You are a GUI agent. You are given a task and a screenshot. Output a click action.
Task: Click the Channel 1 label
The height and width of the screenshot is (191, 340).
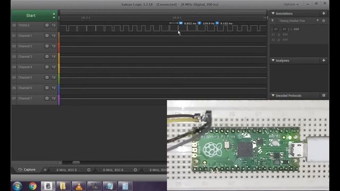click(25, 36)
